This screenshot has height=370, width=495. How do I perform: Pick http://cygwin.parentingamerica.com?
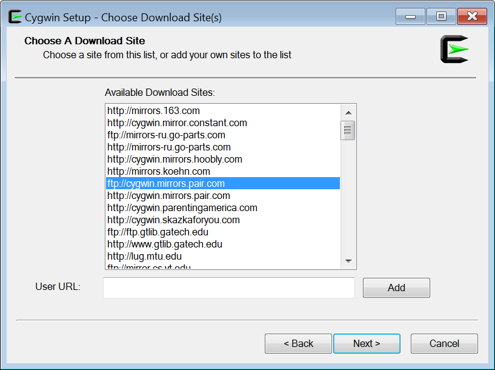tap(223, 208)
